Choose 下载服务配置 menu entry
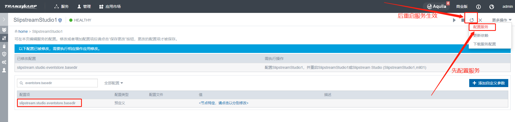This screenshot has height=122, width=515. pos(485,44)
